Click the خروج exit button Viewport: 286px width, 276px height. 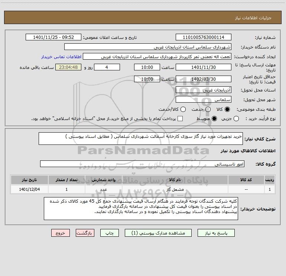(x=61, y=233)
